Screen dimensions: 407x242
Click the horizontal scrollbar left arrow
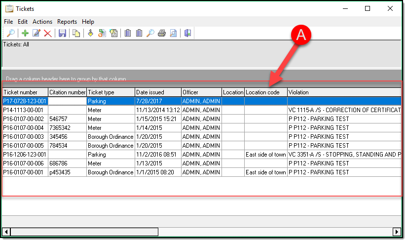[x=6, y=232]
